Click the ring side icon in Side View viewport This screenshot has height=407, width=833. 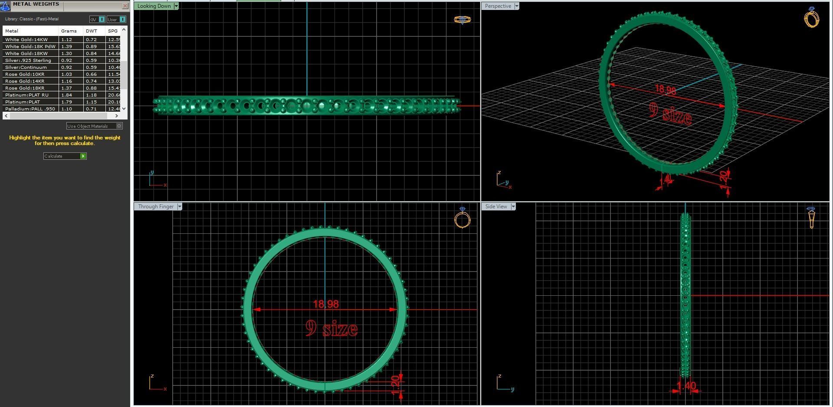[x=811, y=218]
